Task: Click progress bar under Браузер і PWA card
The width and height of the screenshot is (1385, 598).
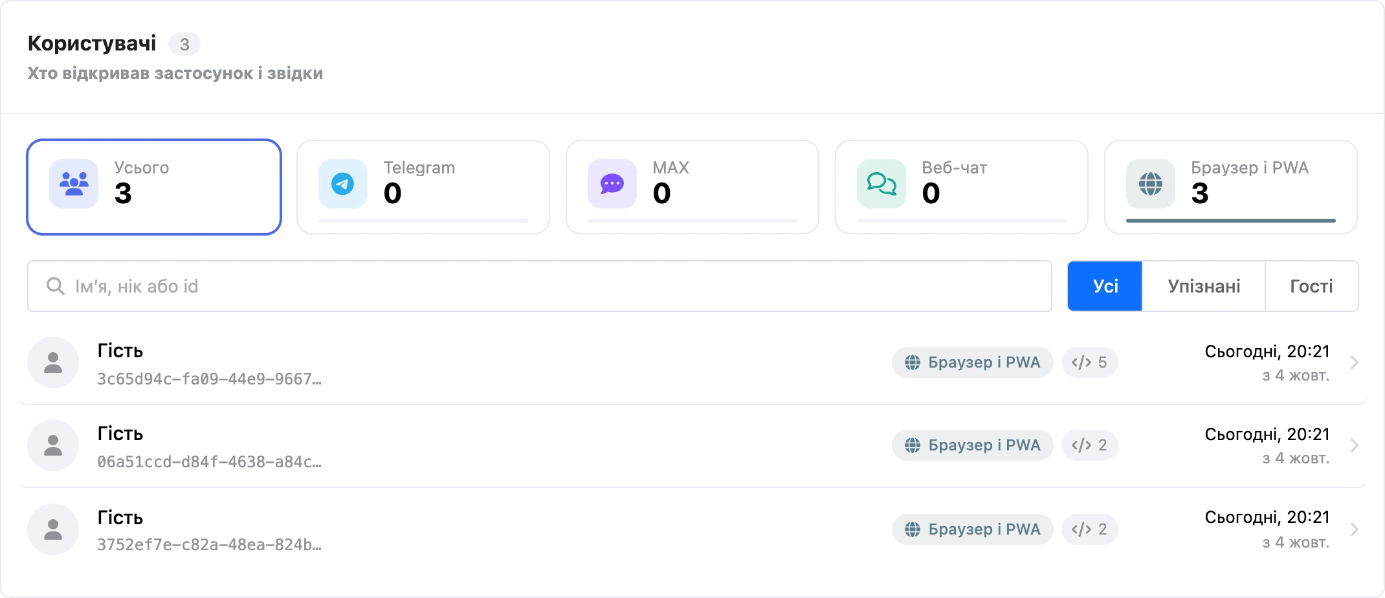Action: (x=1231, y=221)
